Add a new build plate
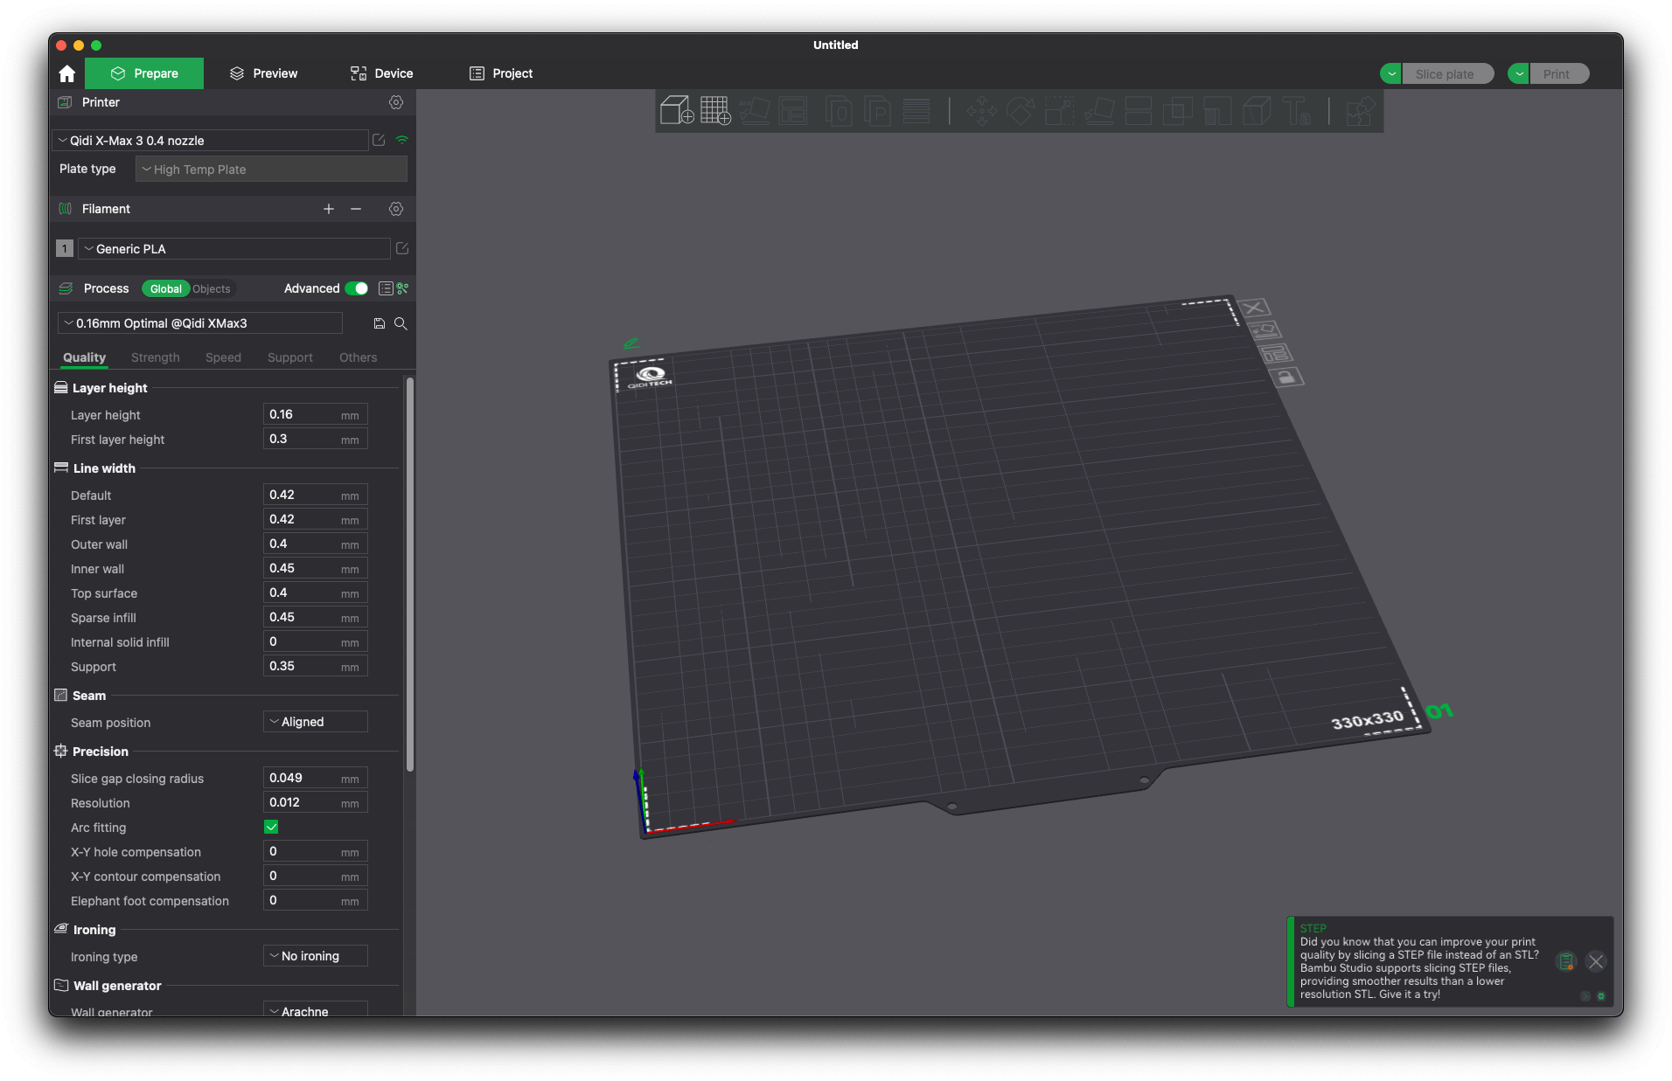The height and width of the screenshot is (1081, 1672). [715, 111]
